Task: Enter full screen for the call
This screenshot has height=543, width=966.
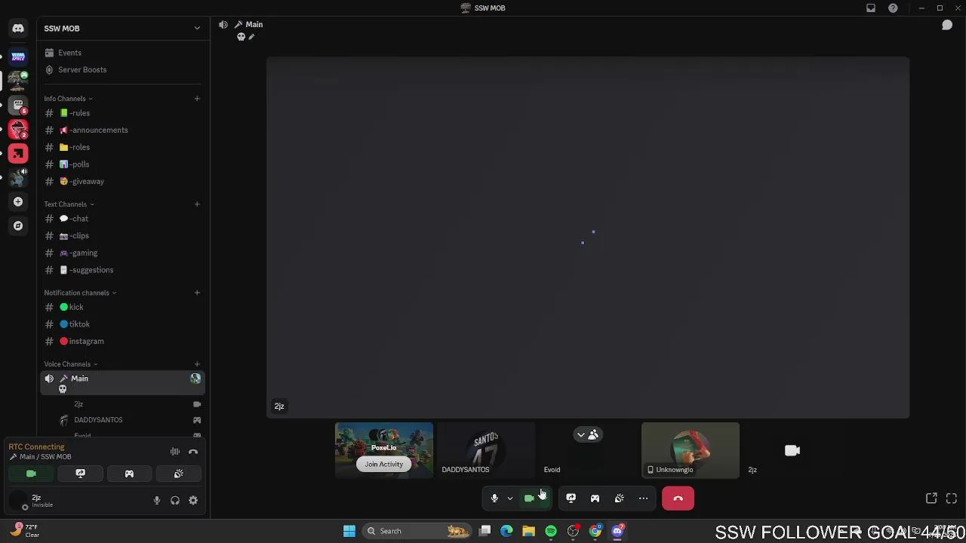Action: click(952, 499)
